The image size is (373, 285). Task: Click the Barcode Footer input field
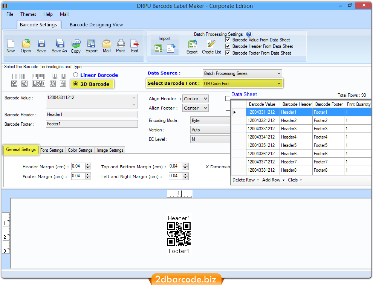[92, 124]
